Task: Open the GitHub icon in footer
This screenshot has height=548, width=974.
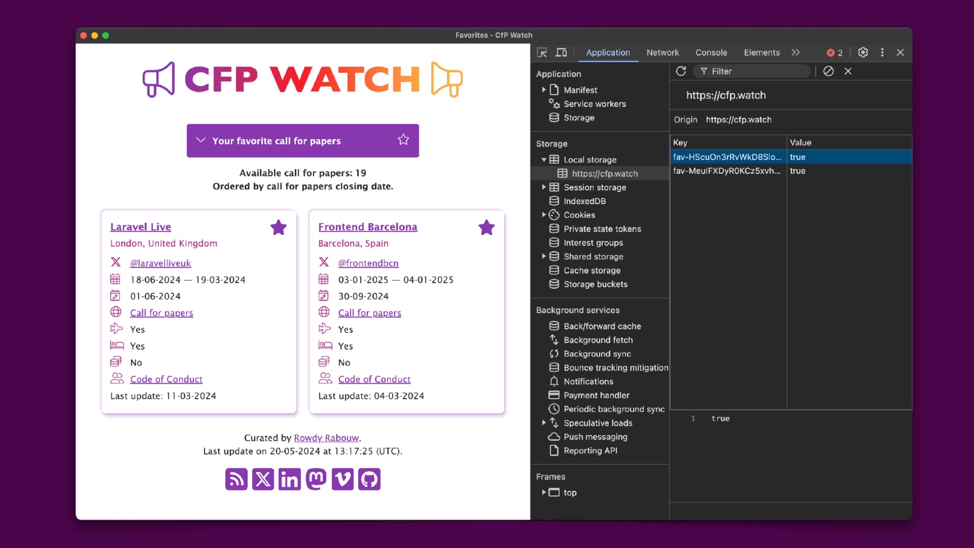Action: [x=369, y=479]
